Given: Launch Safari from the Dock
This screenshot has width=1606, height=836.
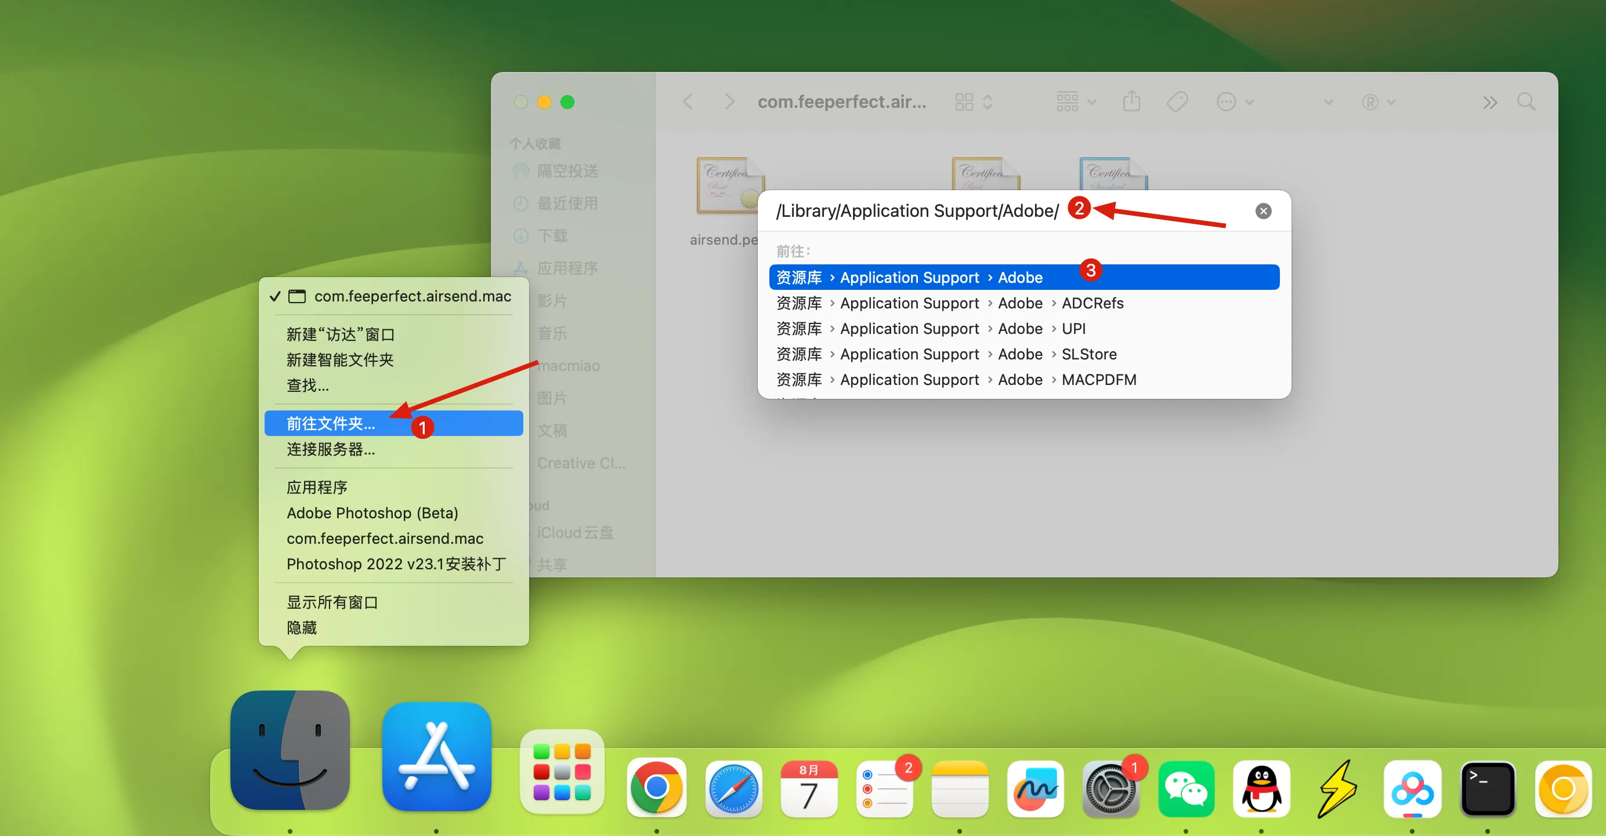Looking at the screenshot, I should [x=733, y=788].
